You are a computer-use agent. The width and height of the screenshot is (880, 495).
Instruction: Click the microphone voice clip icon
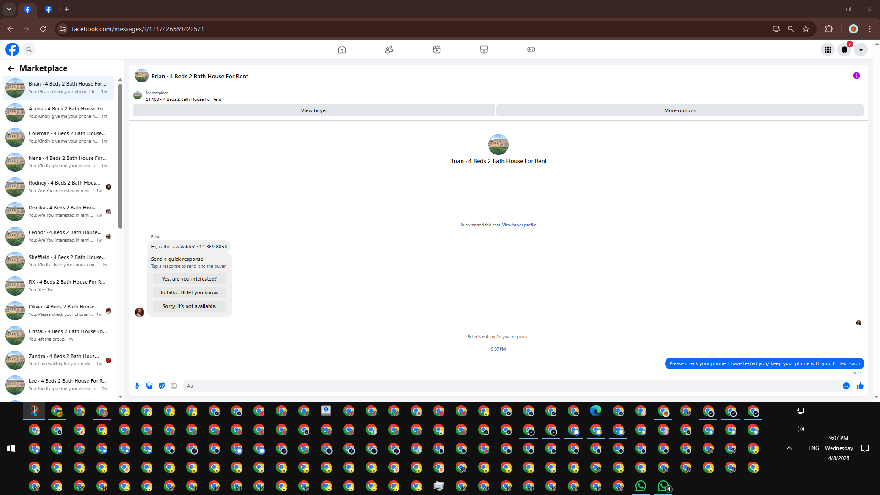tap(137, 386)
